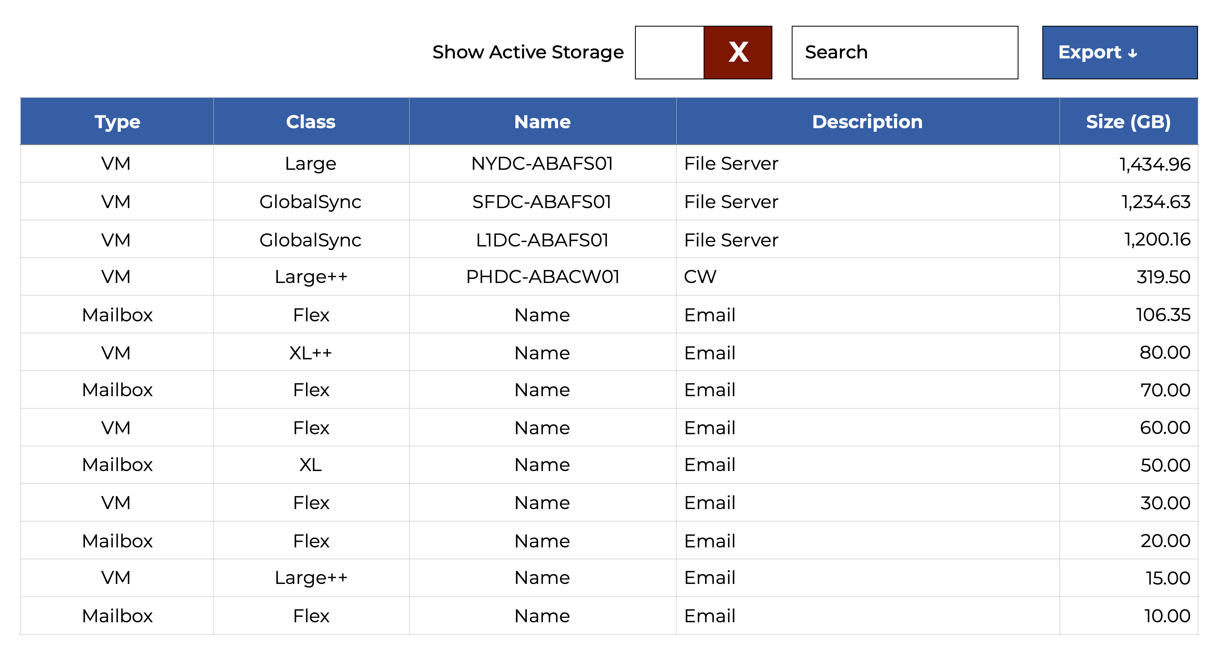Sort by the Class column header
The width and height of the screenshot is (1216, 654).
(x=311, y=122)
